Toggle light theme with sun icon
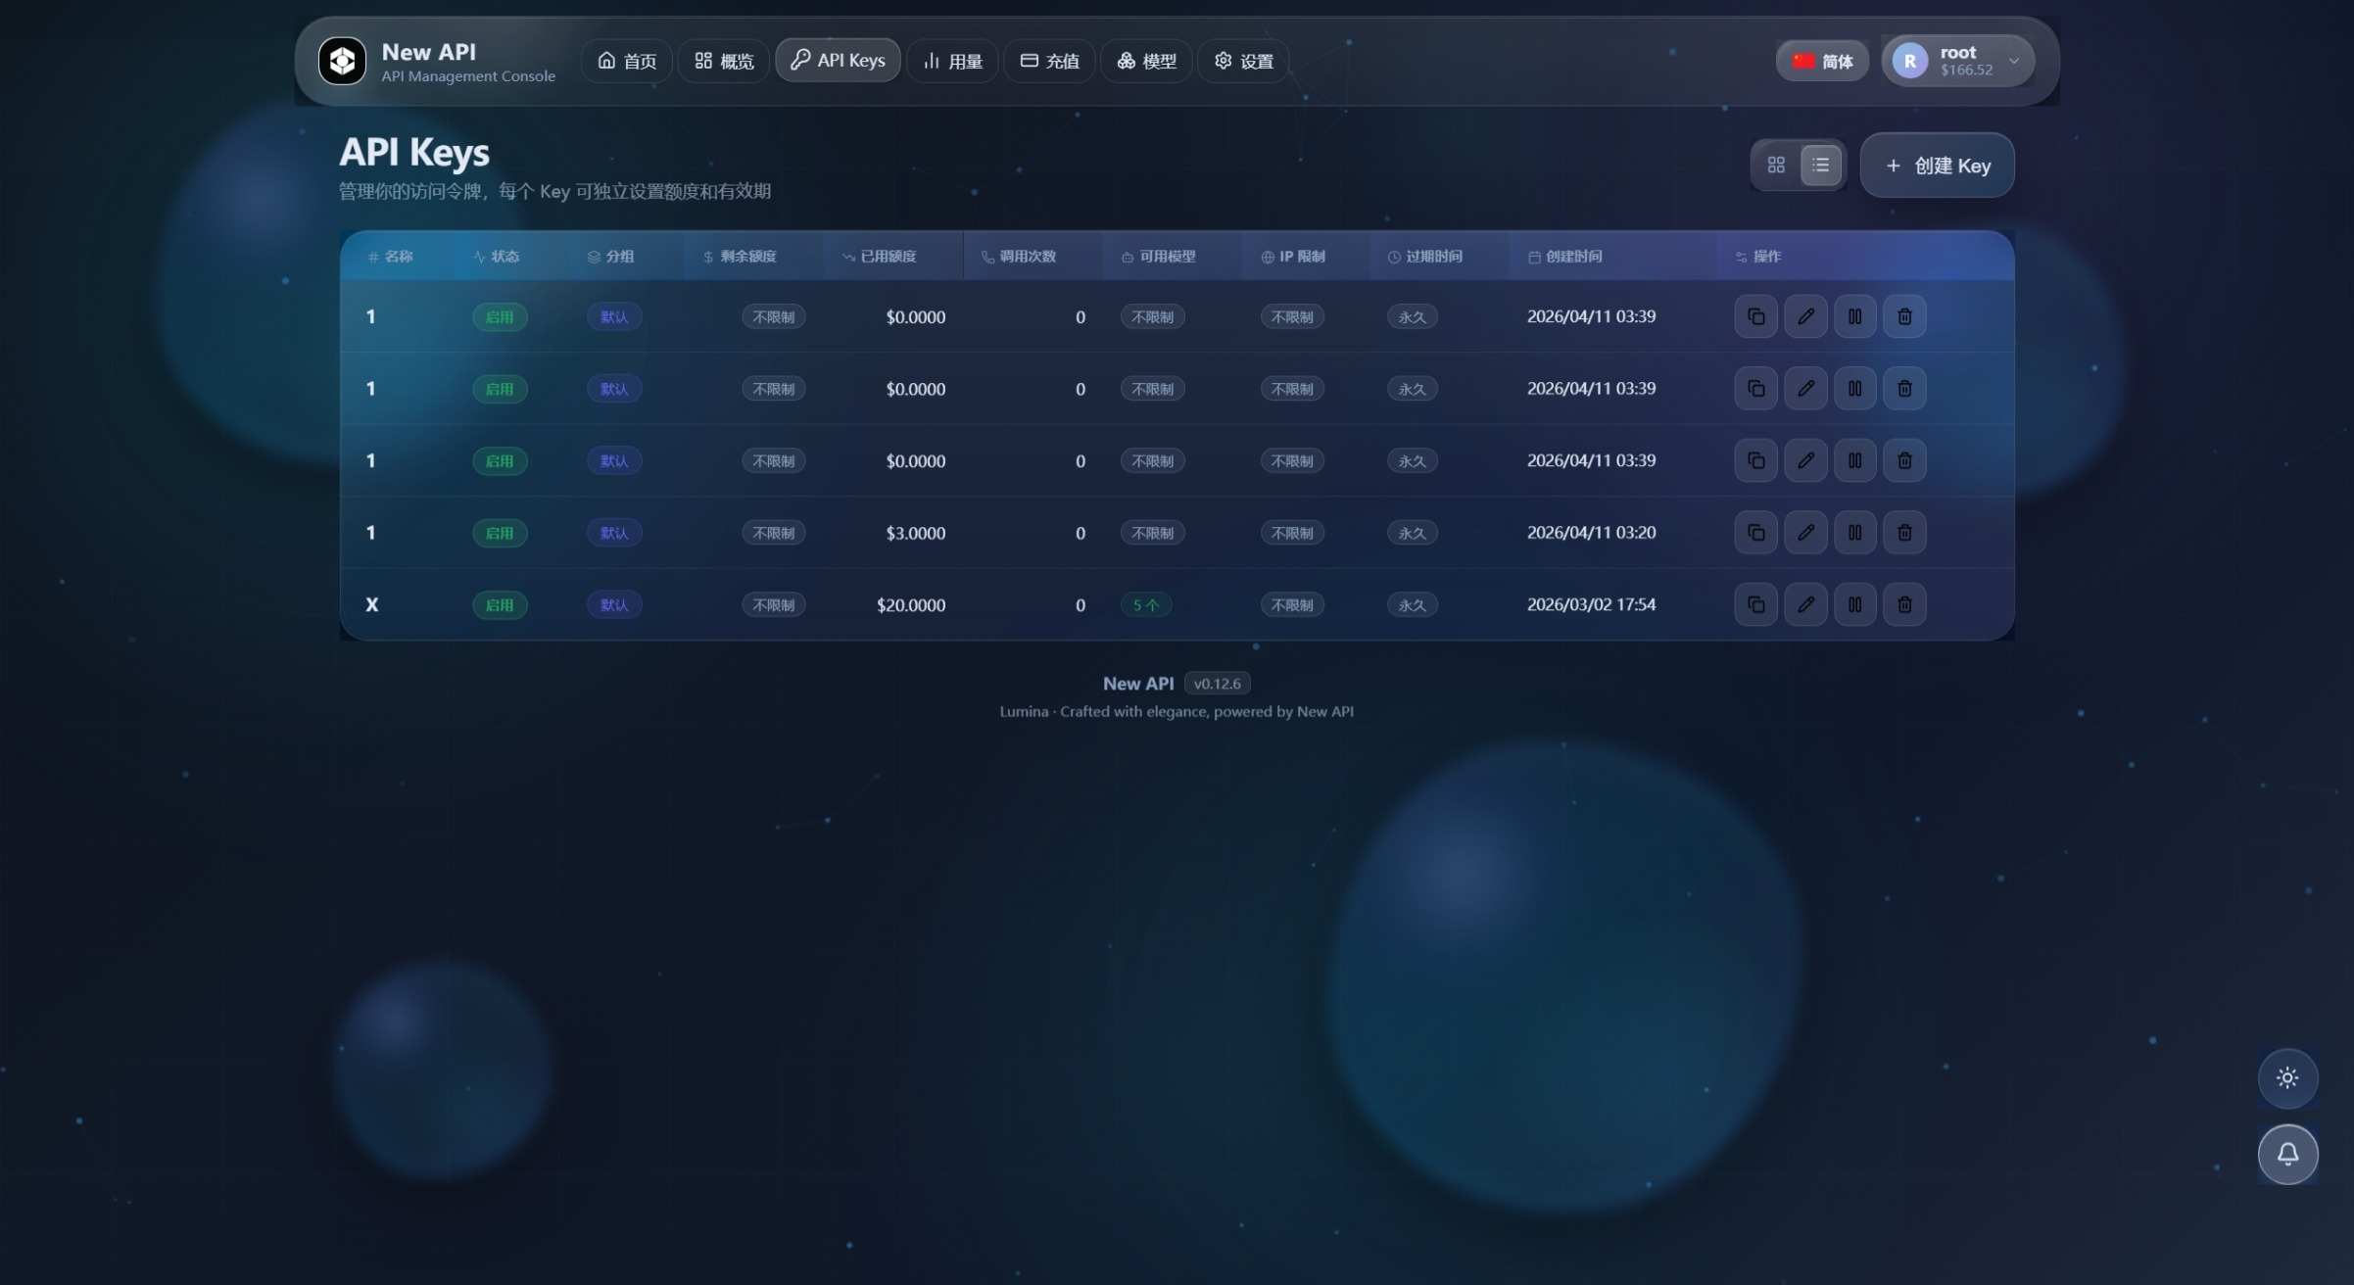Screen dimensions: 2354x1285 [2287, 1077]
